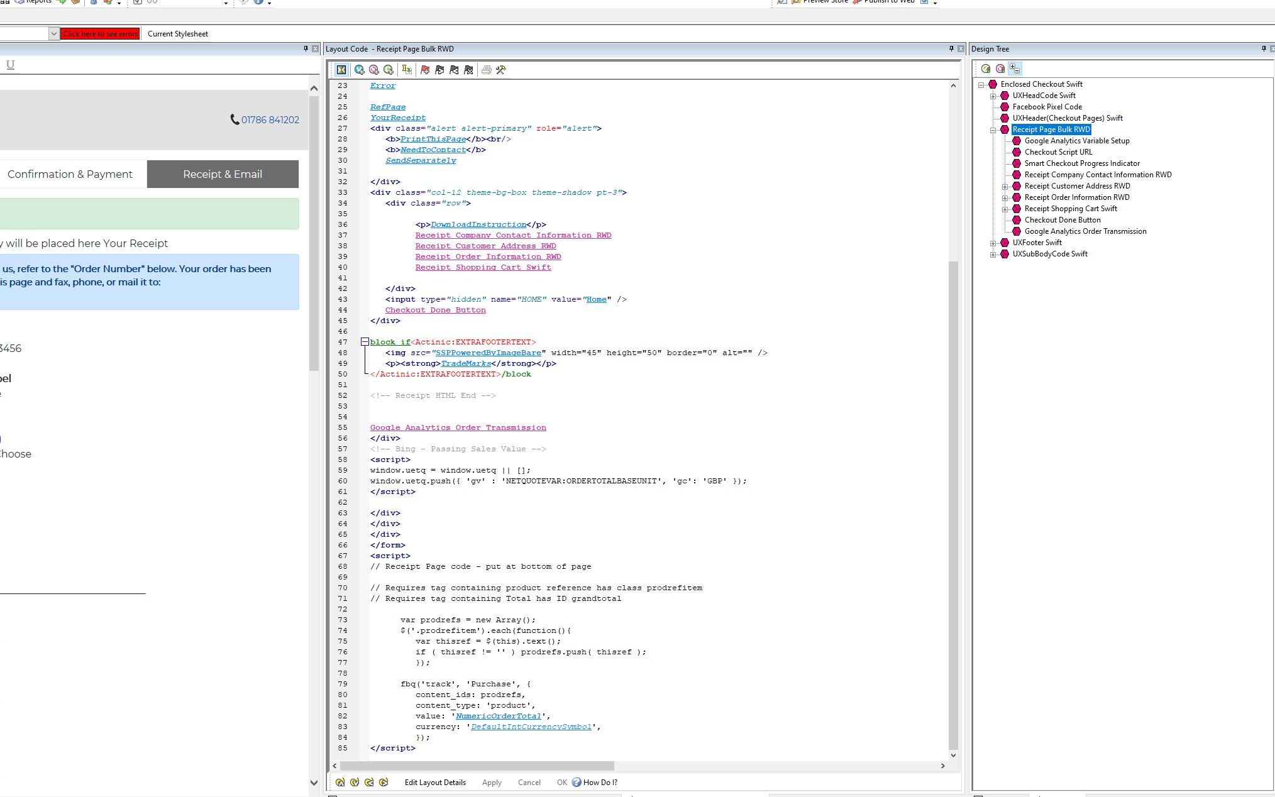The height and width of the screenshot is (797, 1275).
Task: Open the 'Receipt & Email' tab in preview
Action: coord(223,174)
